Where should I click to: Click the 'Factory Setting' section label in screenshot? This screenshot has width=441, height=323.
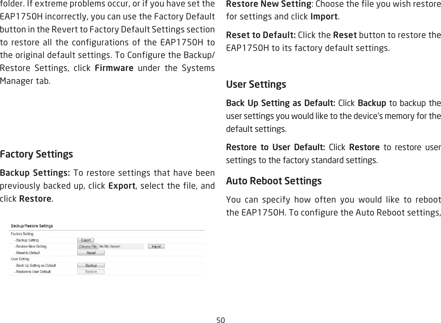(22, 234)
